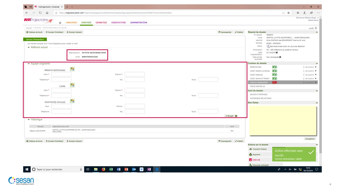This screenshot has height=194, width=345.
Task: Collapse the Equipe soignante section
Action: pos(29,64)
